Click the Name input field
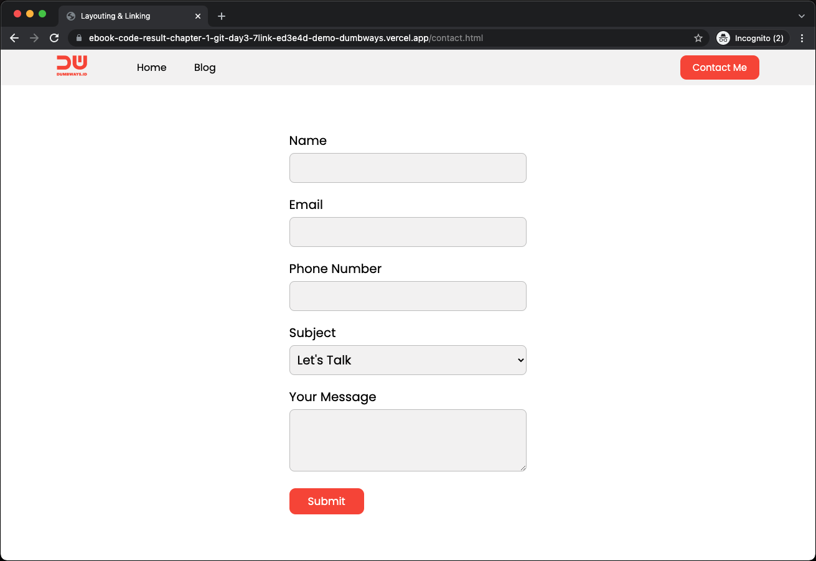This screenshot has height=561, width=816. coord(408,168)
